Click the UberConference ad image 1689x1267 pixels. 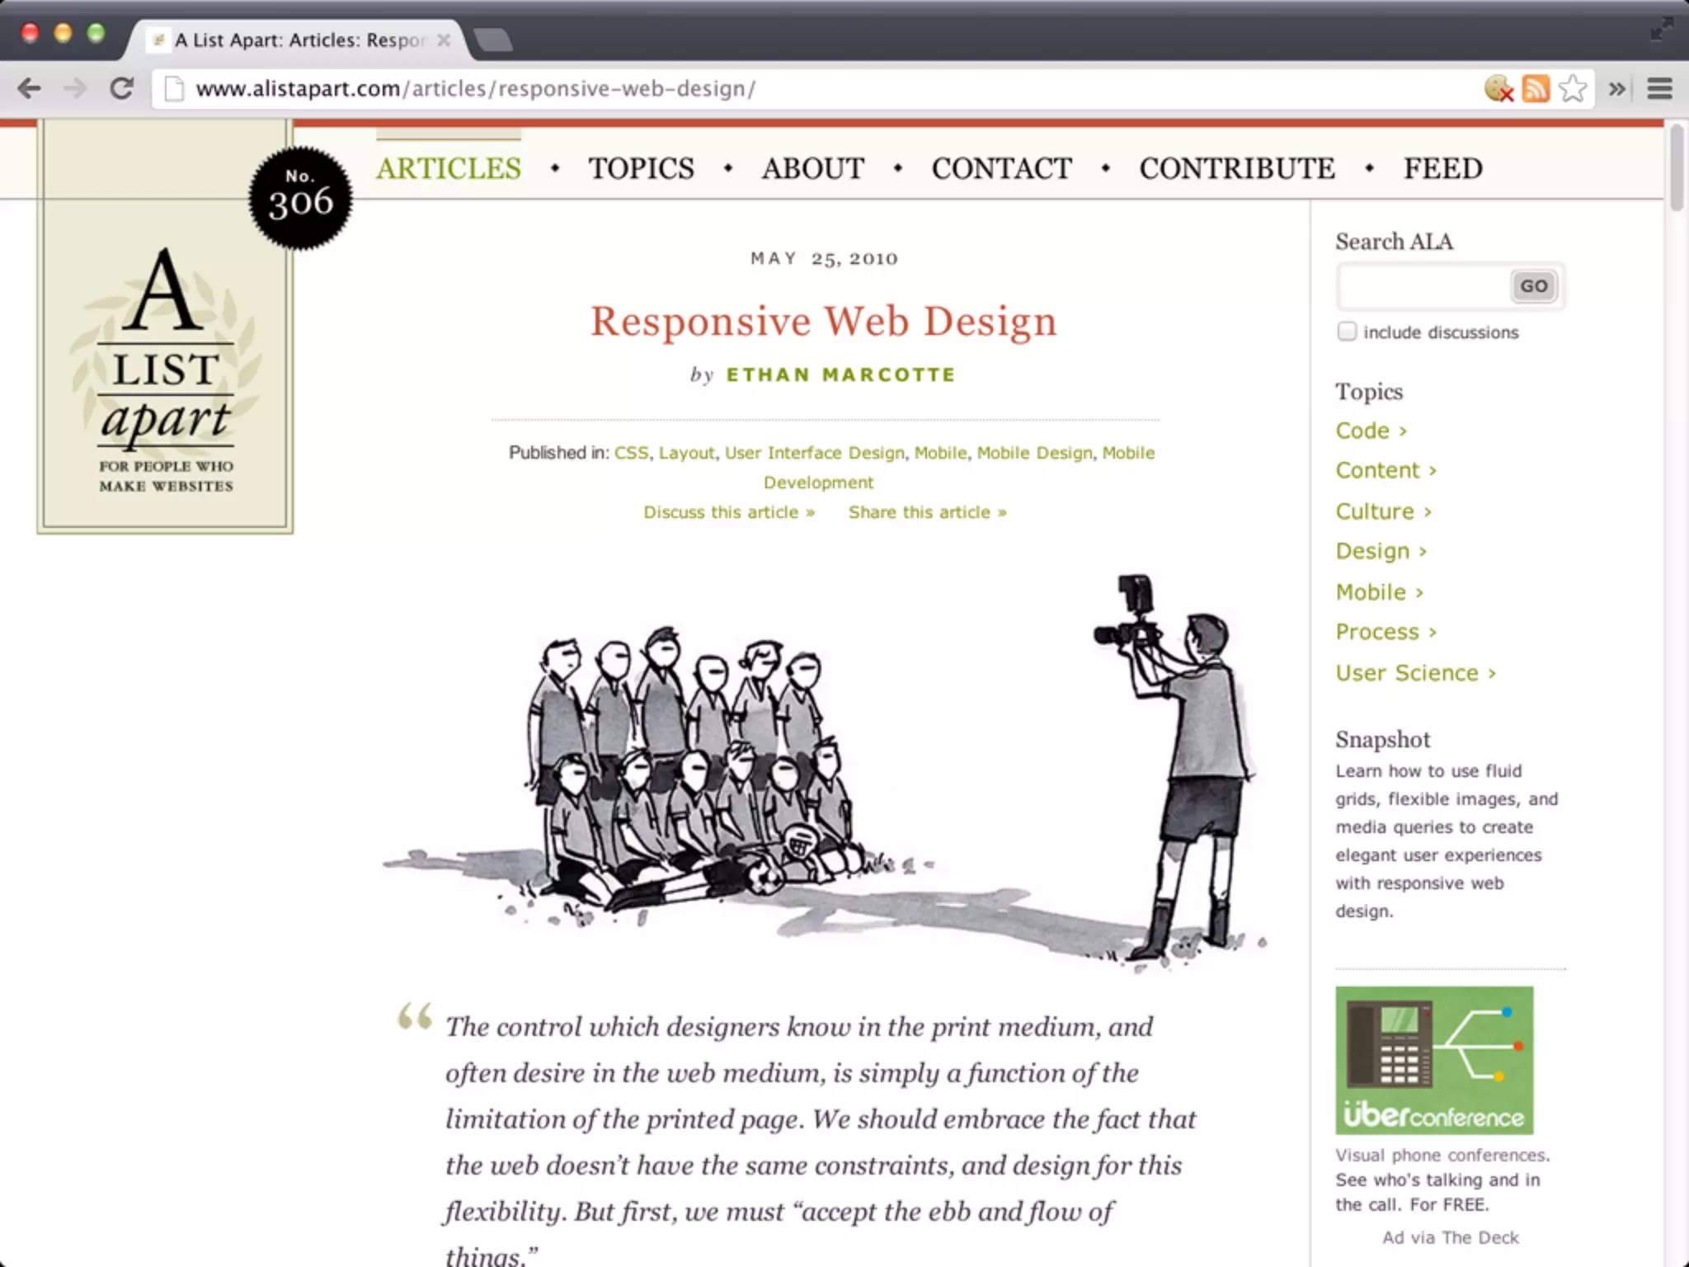point(1434,1060)
